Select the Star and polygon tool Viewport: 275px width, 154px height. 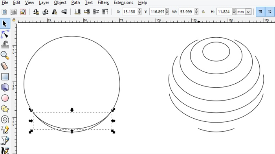(x=5, y=109)
